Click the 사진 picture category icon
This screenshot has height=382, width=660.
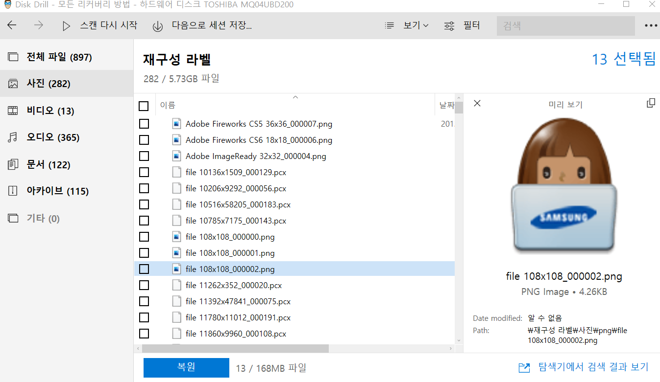pos(13,84)
